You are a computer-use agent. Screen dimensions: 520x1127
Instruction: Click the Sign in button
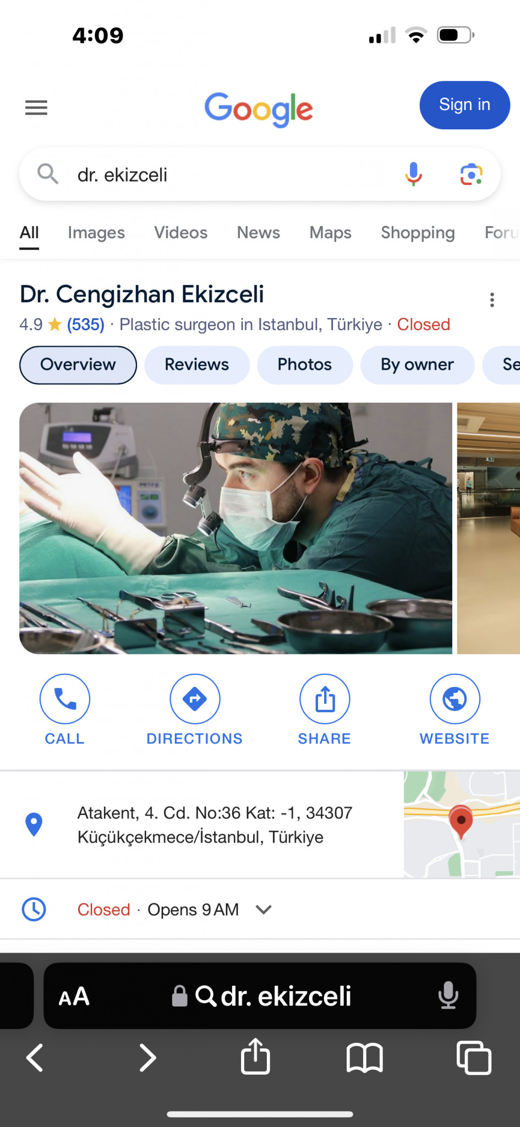point(464,105)
